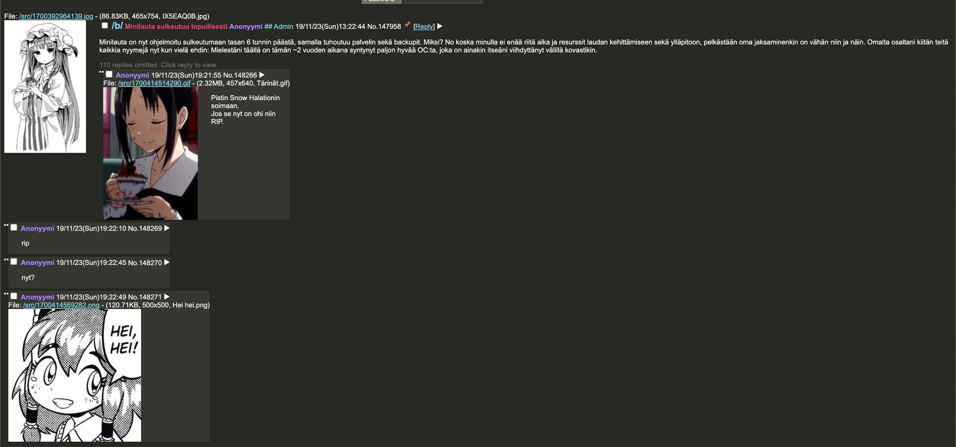Expand the Tärinät.gif tea cup thumbnail
Image resolution: width=956 pixels, height=447 pixels.
point(150,154)
